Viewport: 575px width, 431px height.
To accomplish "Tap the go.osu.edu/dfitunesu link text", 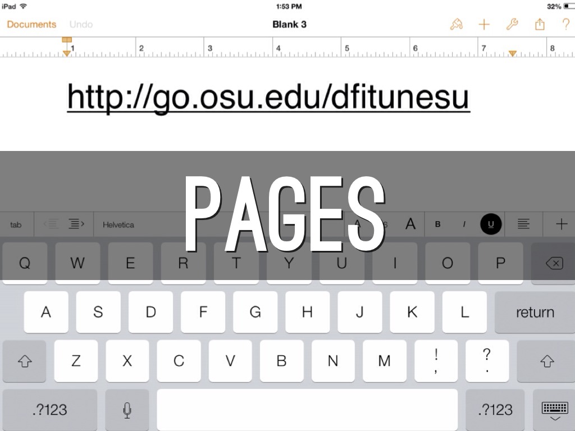I will (x=268, y=97).
